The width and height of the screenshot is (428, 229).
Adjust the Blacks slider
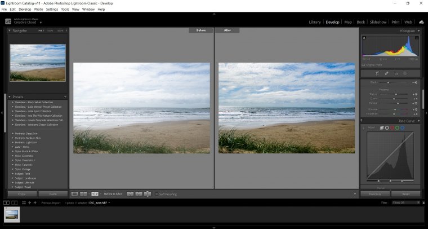[388, 82]
